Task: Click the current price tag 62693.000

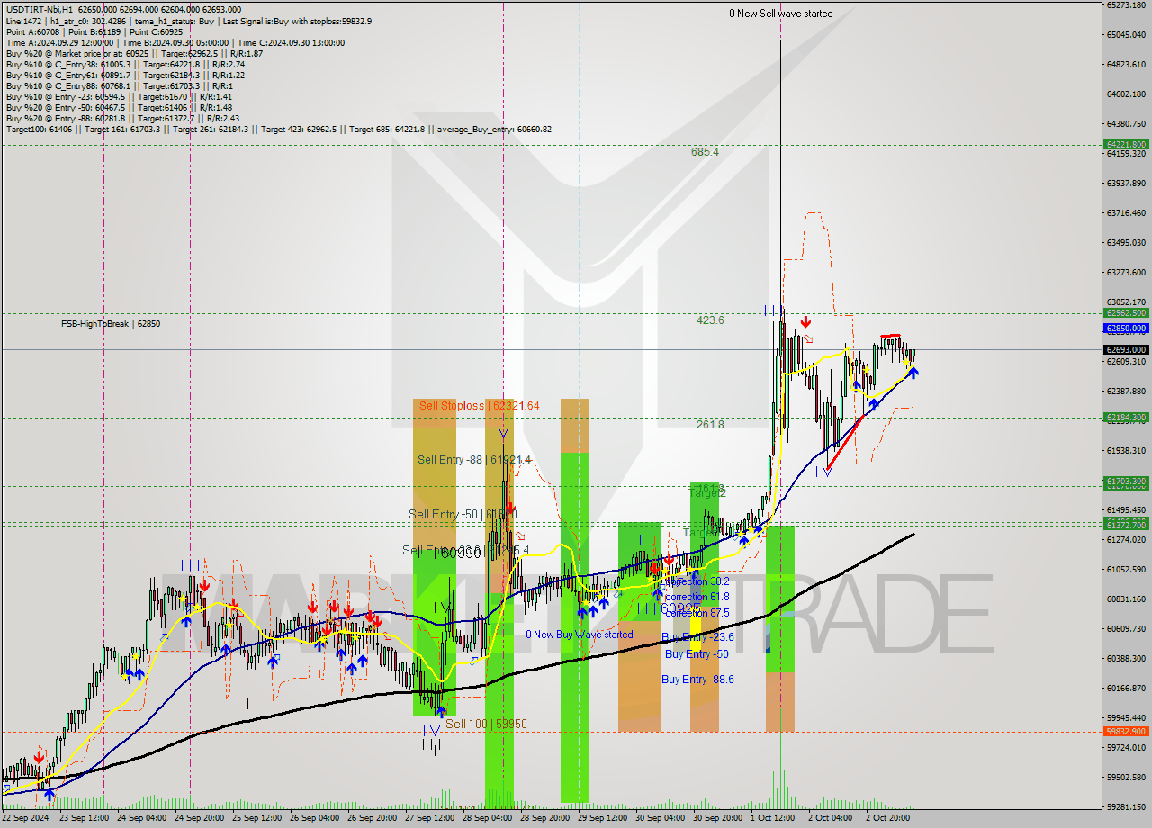Action: pyautogui.click(x=1125, y=349)
